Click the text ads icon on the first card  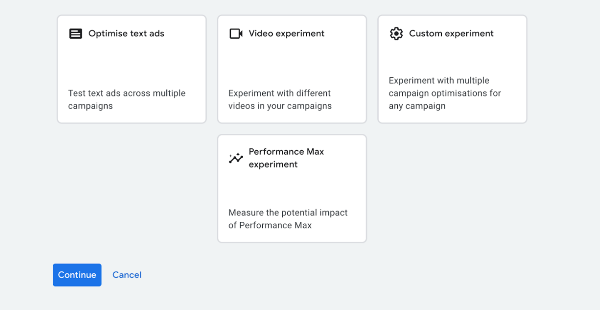click(75, 33)
